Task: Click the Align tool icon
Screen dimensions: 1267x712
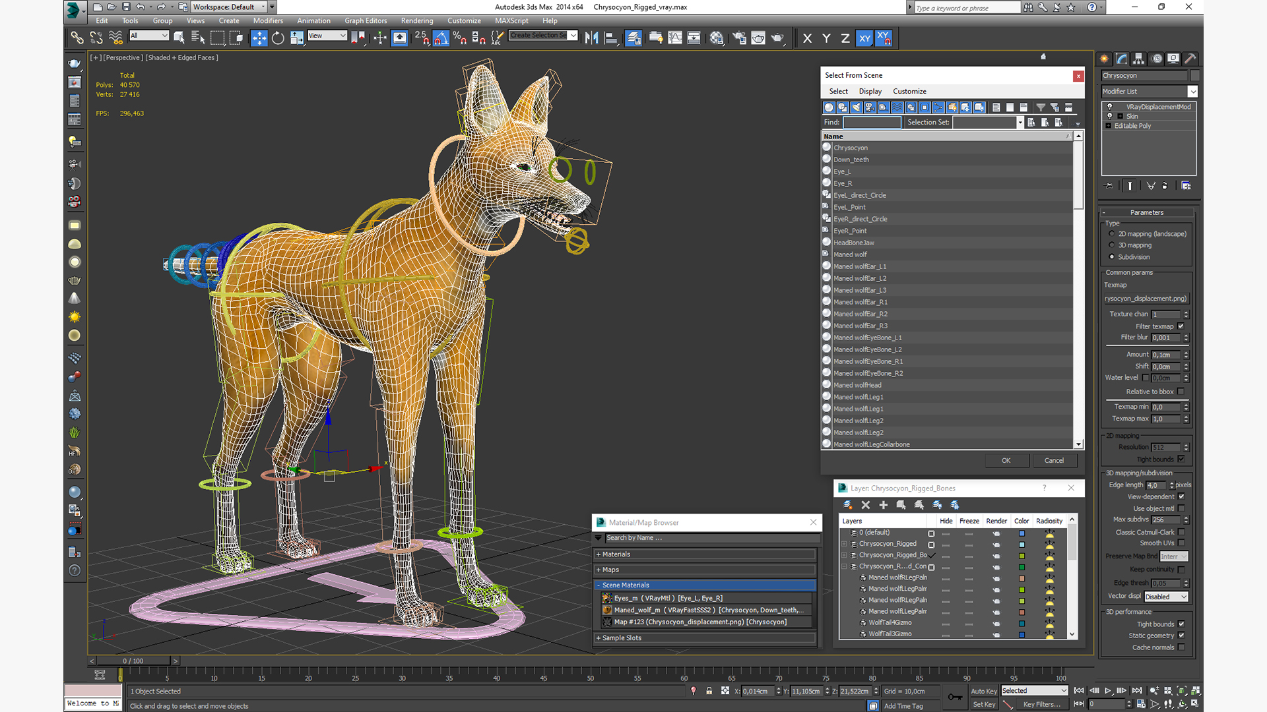Action: 611,38
